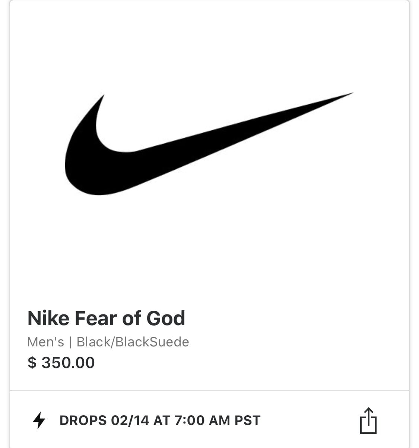The height and width of the screenshot is (448, 419).
Task: Click the word God in the title
Action: (166, 319)
